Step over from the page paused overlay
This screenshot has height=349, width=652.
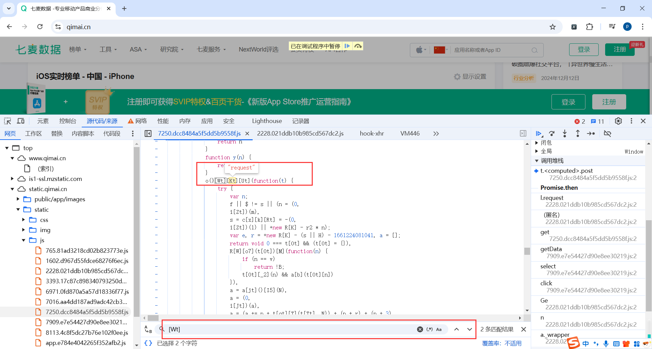coord(358,46)
